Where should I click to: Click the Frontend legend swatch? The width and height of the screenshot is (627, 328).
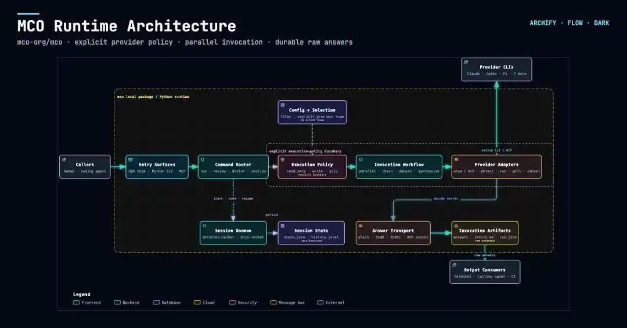77,303
